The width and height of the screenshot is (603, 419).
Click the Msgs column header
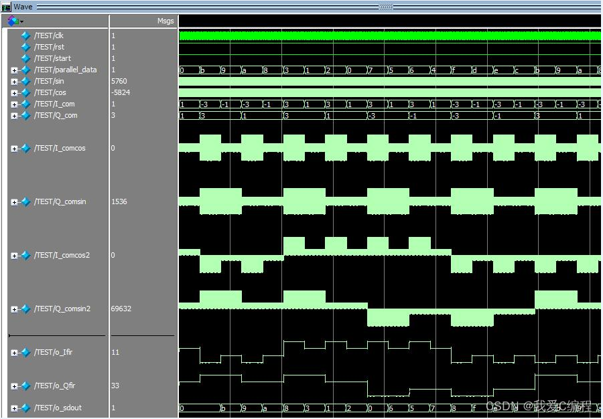[x=165, y=21]
